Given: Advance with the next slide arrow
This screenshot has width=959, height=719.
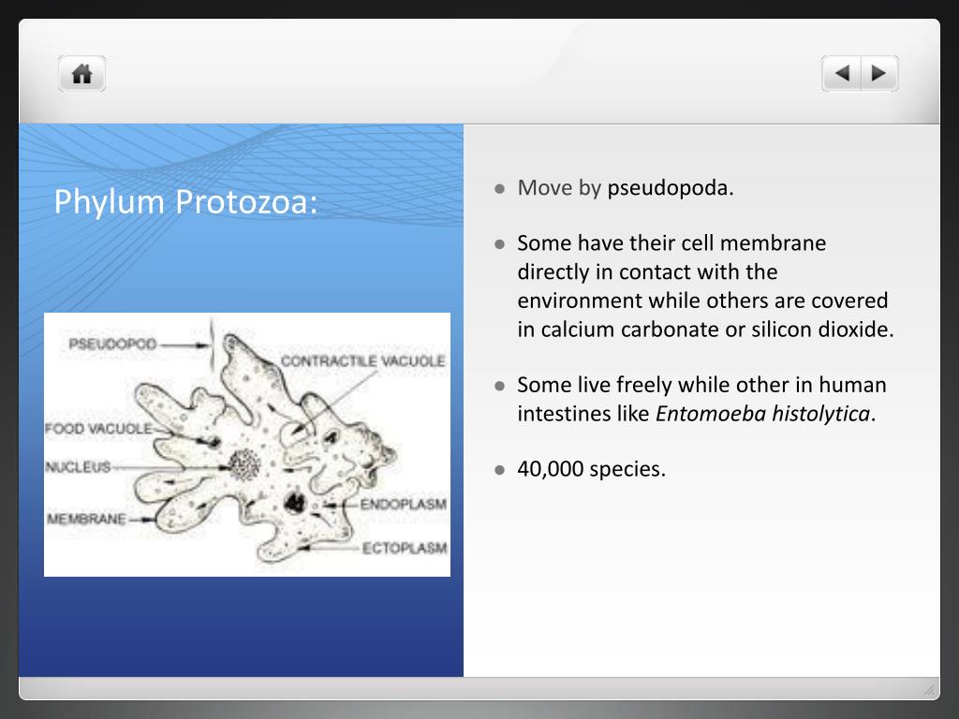Looking at the screenshot, I should pyautogui.click(x=879, y=74).
